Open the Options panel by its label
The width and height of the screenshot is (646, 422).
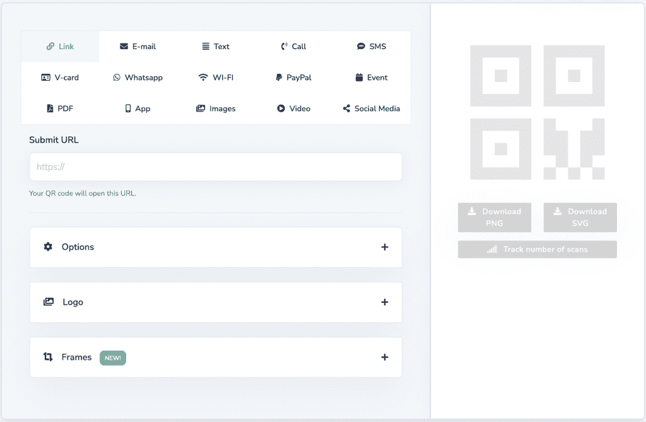coord(78,247)
